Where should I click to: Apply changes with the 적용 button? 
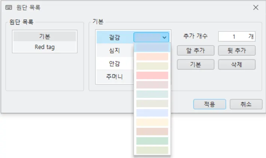click(x=210, y=104)
